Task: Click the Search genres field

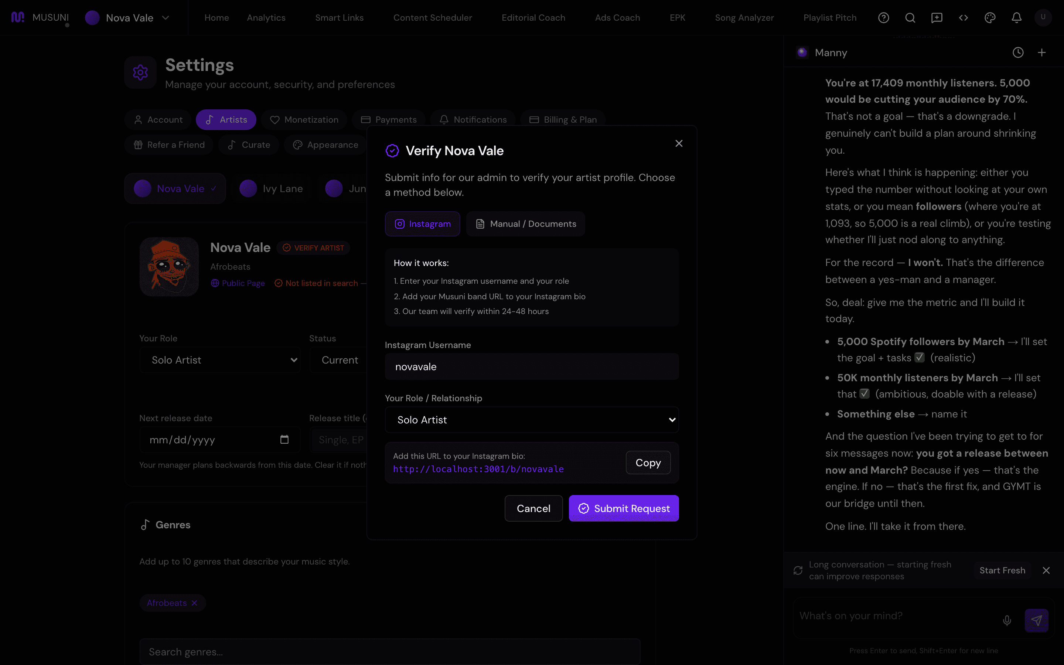Action: (x=389, y=651)
